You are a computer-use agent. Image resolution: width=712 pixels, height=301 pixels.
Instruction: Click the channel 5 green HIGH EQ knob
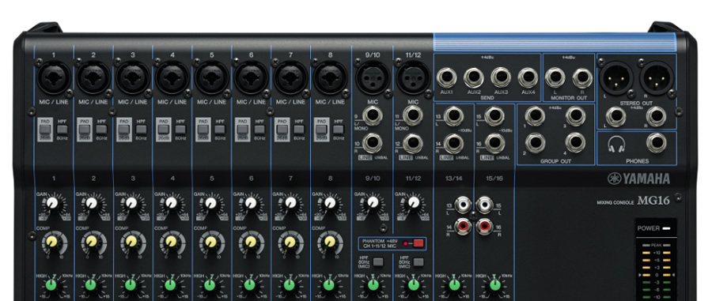tap(210, 284)
